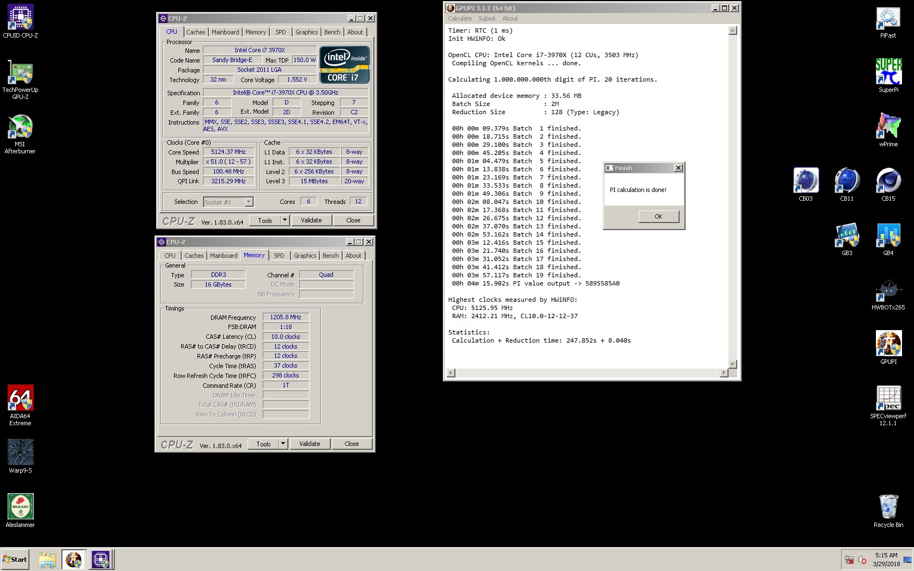Screen dimensions: 914x571
Task: Expand Tools dropdown arrow in bottom CPU-Z
Action: point(283,444)
